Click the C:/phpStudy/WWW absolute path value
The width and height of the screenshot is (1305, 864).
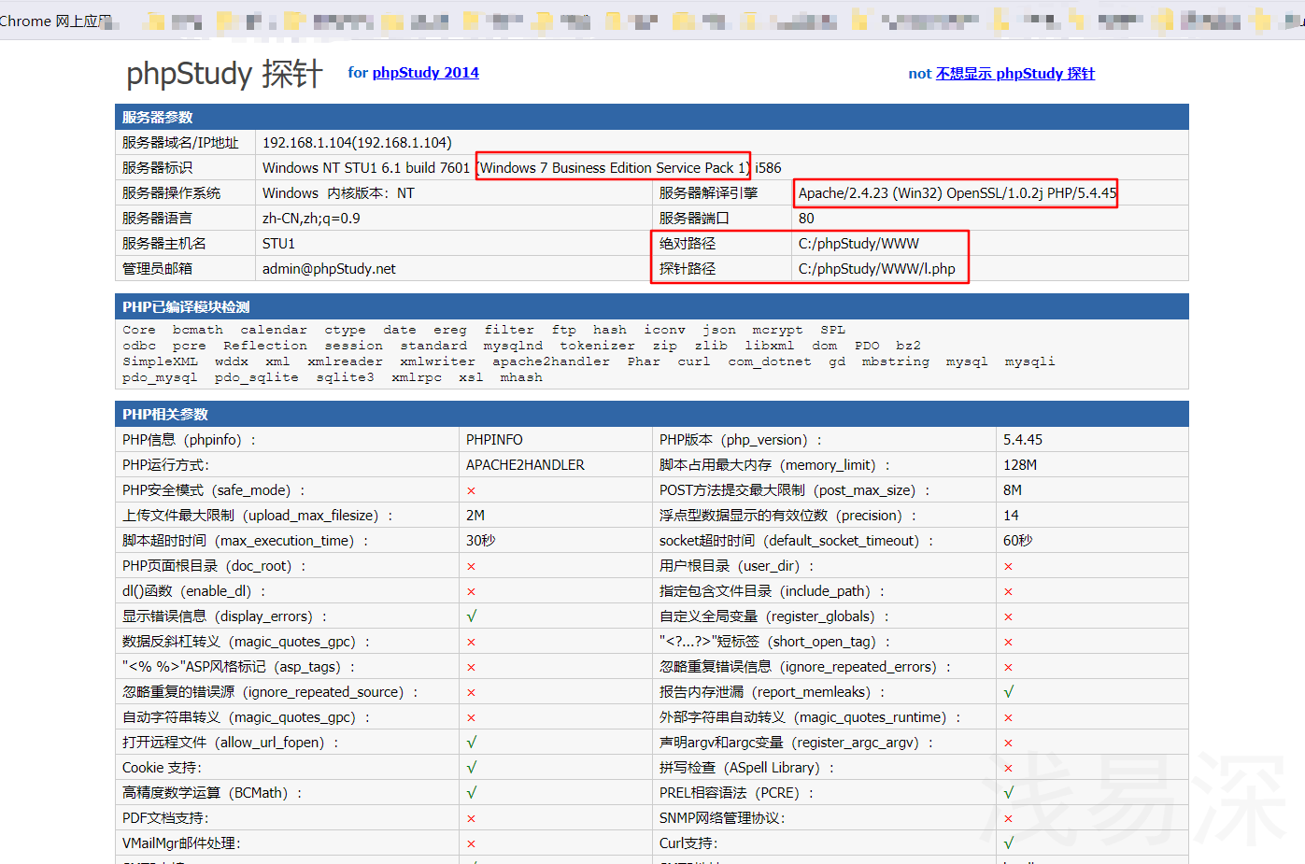[858, 244]
